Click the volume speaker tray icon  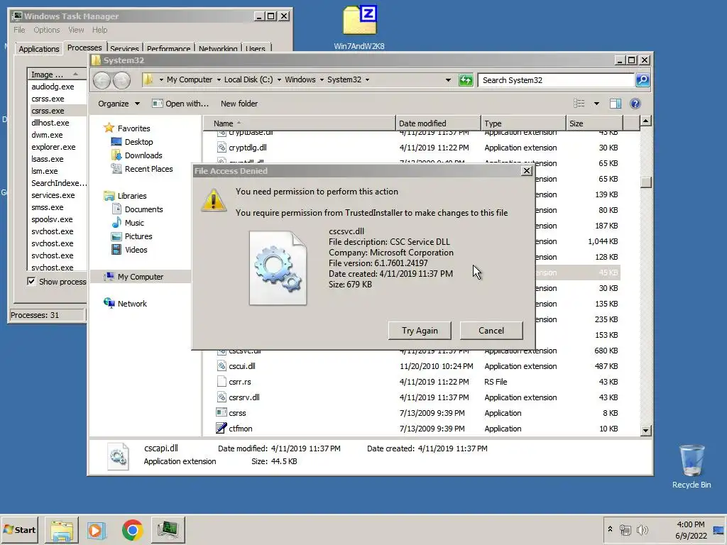coord(642,529)
